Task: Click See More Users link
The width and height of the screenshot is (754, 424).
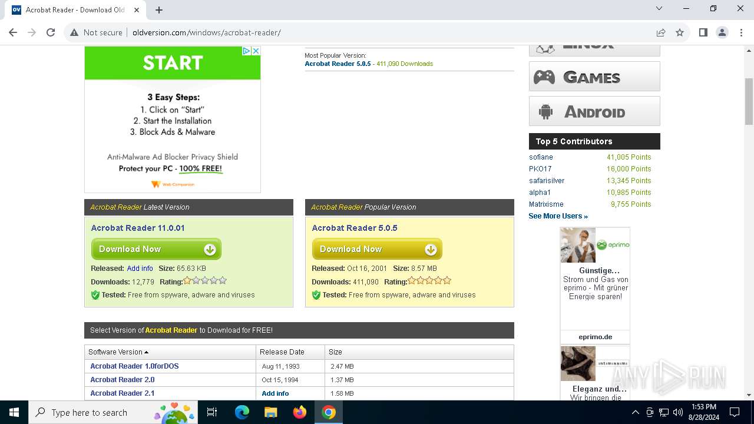Action: click(x=558, y=216)
